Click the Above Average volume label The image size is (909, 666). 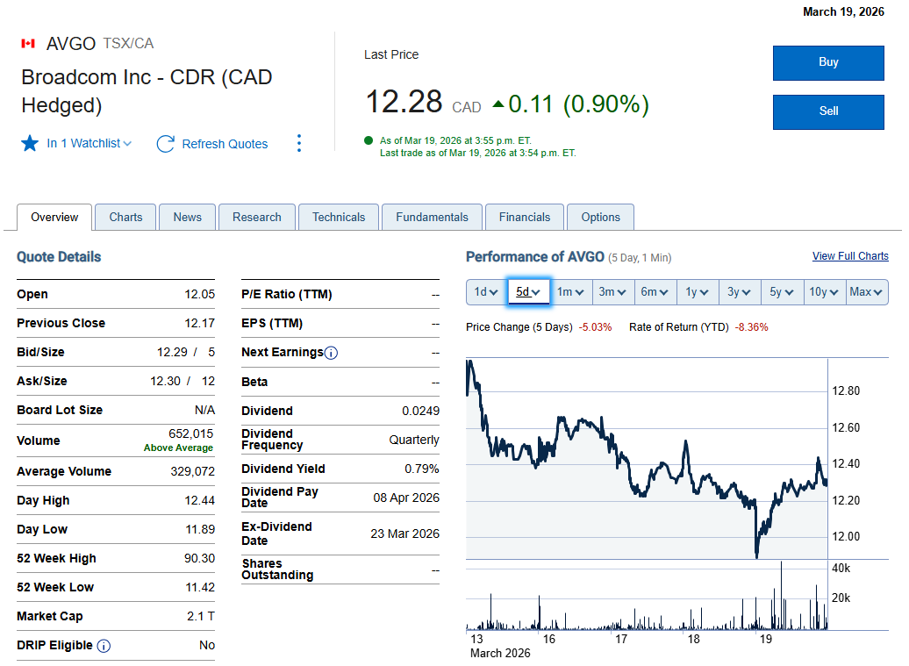click(179, 448)
